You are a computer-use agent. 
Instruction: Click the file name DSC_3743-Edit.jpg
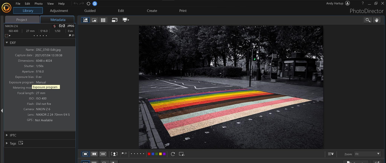point(48,50)
